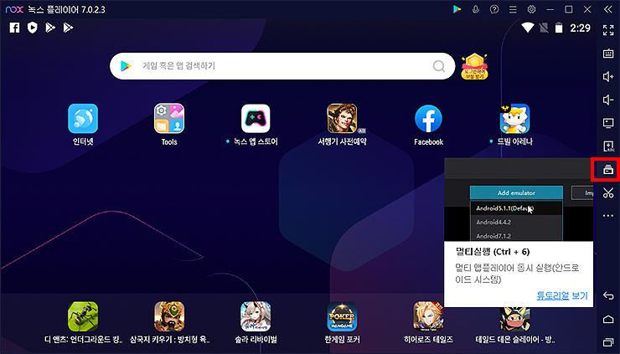
Task: Open recent apps icon in the sidebar
Action: (x=608, y=341)
